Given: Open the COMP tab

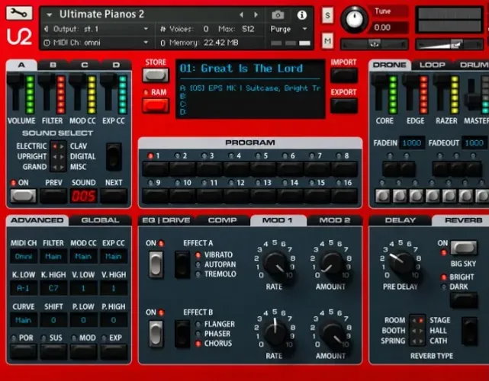Looking at the screenshot, I should pos(222,220).
